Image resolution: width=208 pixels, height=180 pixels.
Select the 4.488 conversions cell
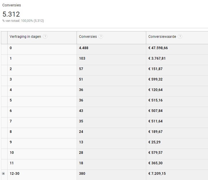pyautogui.click(x=84, y=48)
